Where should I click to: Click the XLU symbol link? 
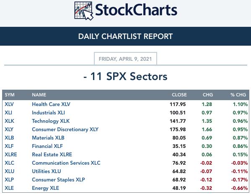point(10,171)
